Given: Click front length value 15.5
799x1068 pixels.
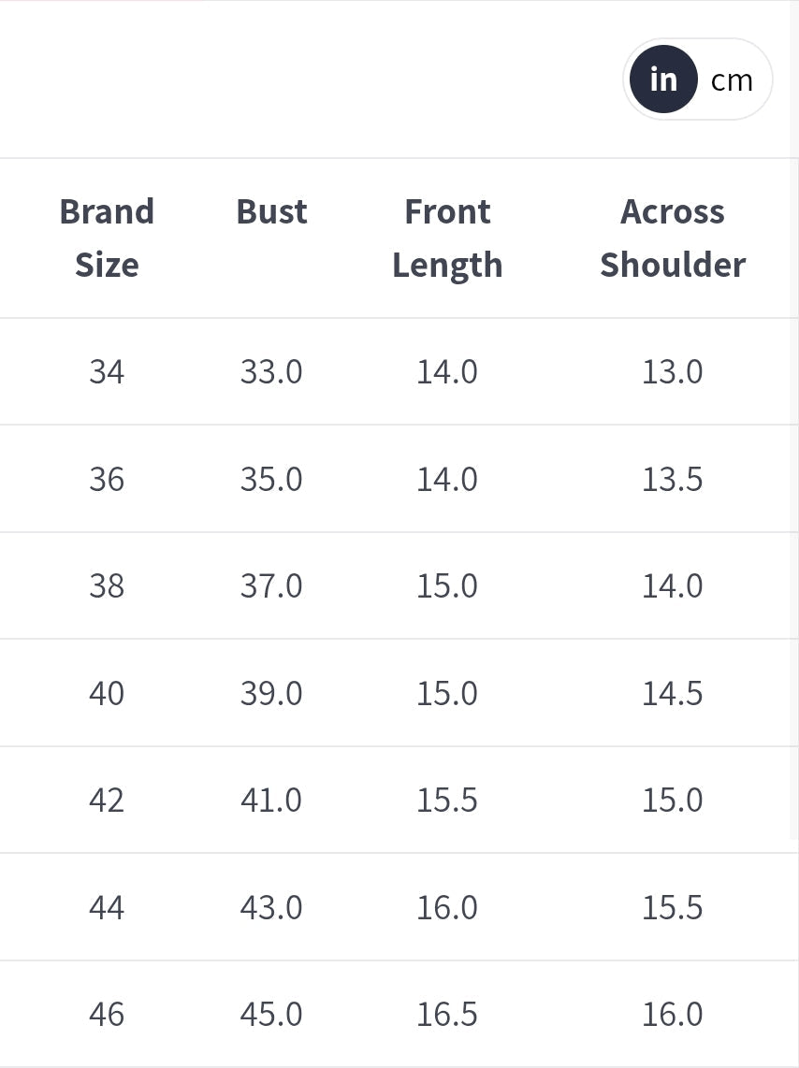Looking at the screenshot, I should [x=447, y=801].
